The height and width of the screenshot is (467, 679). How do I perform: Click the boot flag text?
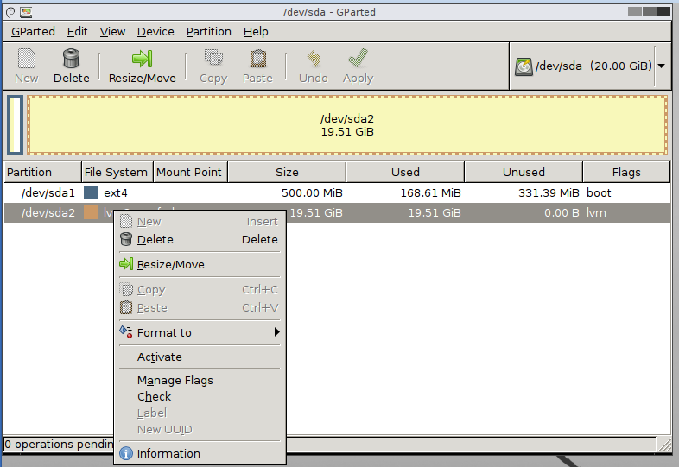point(599,192)
